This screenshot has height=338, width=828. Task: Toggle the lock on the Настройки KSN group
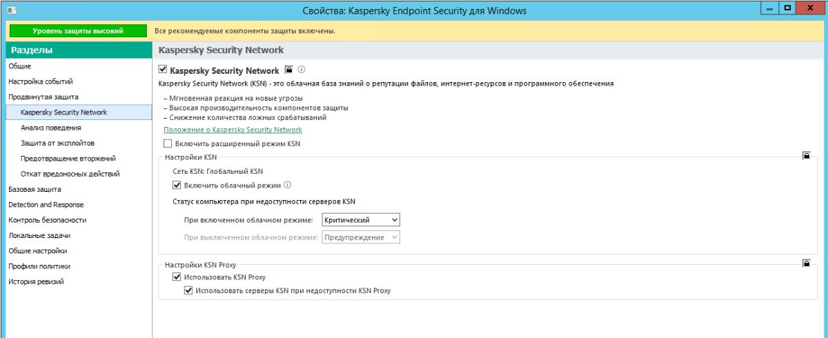805,157
